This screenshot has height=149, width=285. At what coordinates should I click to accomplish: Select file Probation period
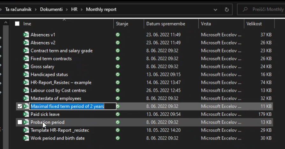tap(47, 122)
